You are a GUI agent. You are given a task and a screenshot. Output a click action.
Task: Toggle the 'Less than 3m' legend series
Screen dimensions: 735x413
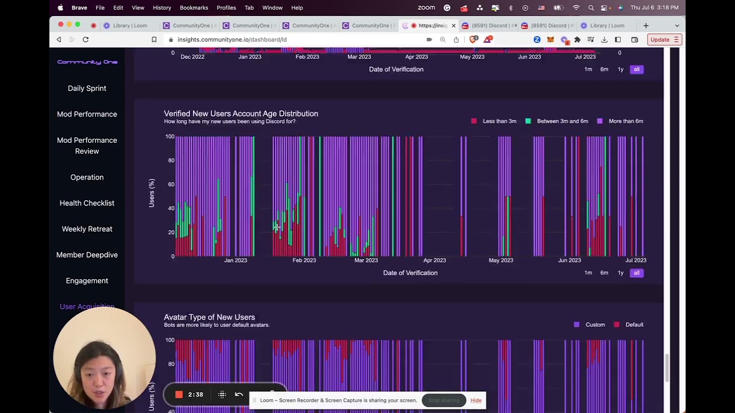pos(499,121)
